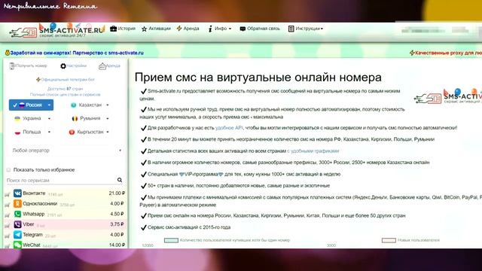Click the cart icon next to Whatsapp
This screenshot has width=482, height=271.
8,215
